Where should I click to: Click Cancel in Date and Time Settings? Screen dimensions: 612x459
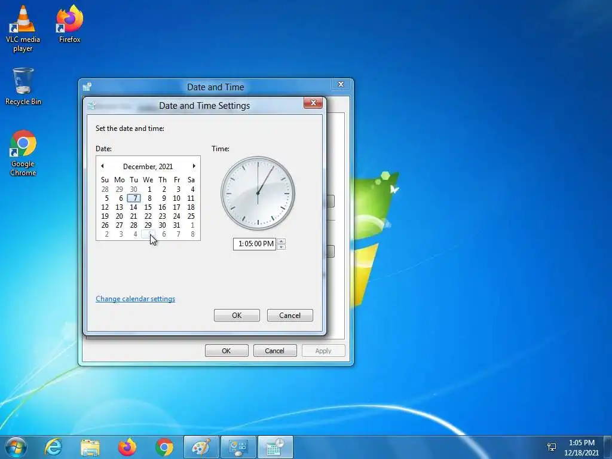click(x=290, y=316)
